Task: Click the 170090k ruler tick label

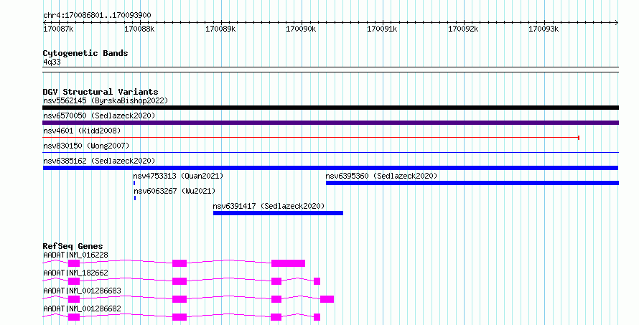Action: (x=301, y=29)
